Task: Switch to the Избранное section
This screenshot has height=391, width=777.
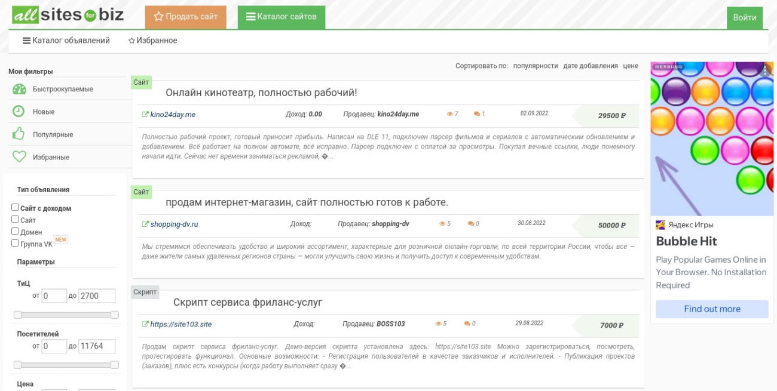Action: pos(154,41)
